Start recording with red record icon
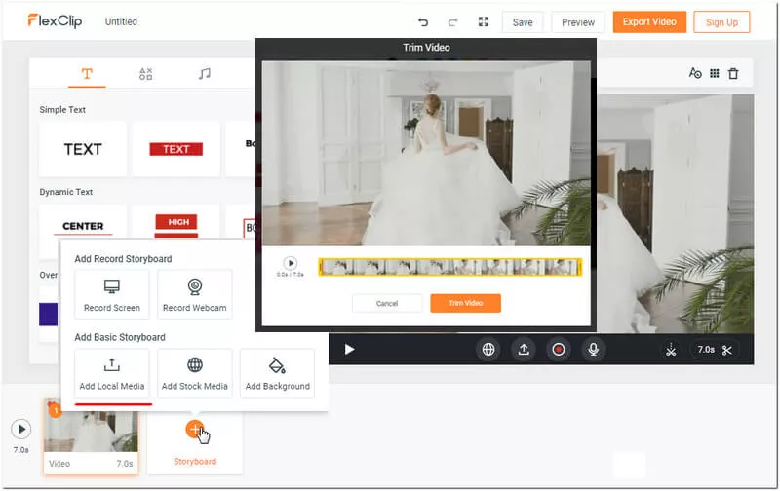Screen dimensions: 780x491 558,350
